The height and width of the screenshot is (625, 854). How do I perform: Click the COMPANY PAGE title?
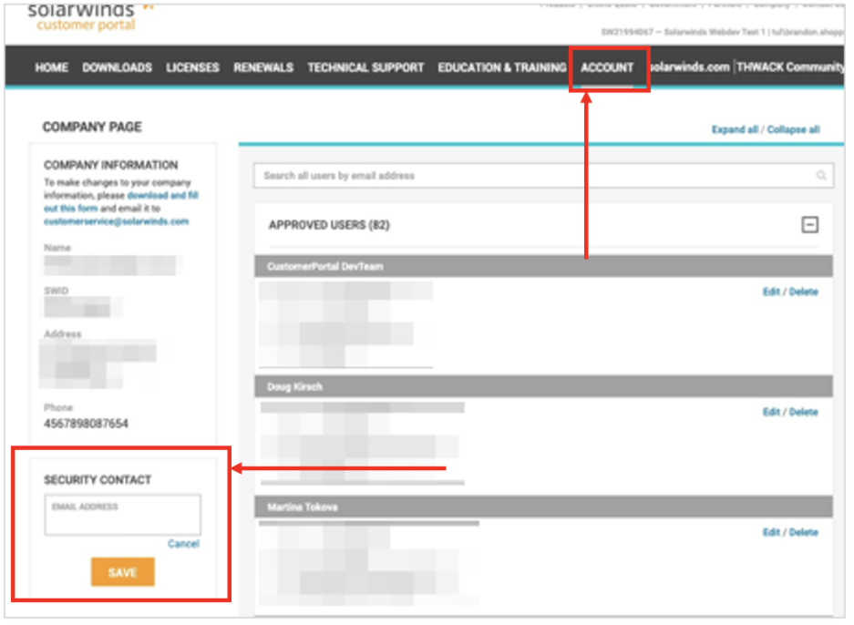[92, 127]
